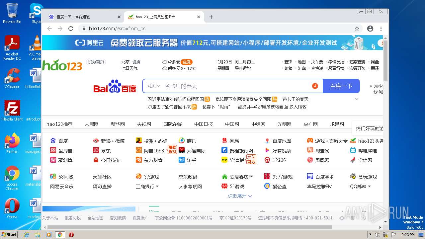Image resolution: width=425 pixels, height=239 pixels.
Task: Close the hao123 tab
Action: click(199, 17)
